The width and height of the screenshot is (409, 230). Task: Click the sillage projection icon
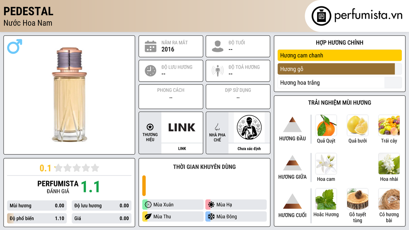pos(218,71)
